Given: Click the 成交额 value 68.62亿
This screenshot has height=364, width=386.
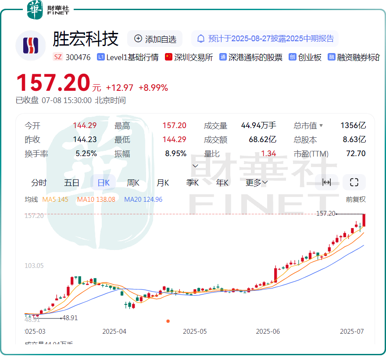Looking at the screenshot, I should pos(262,139).
